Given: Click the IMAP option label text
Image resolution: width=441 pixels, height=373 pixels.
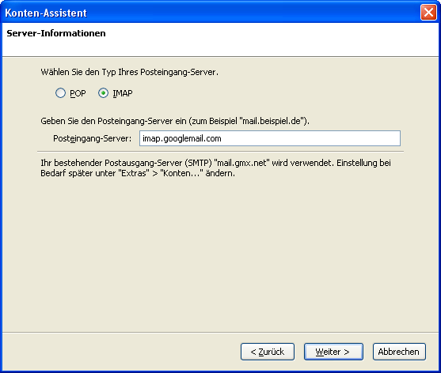Looking at the screenshot, I should coord(123,93).
